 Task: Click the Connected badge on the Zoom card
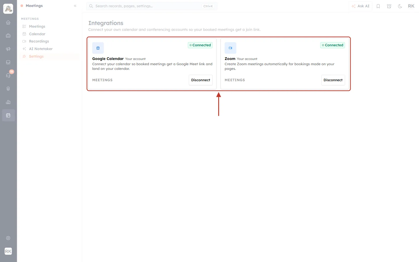(x=333, y=45)
